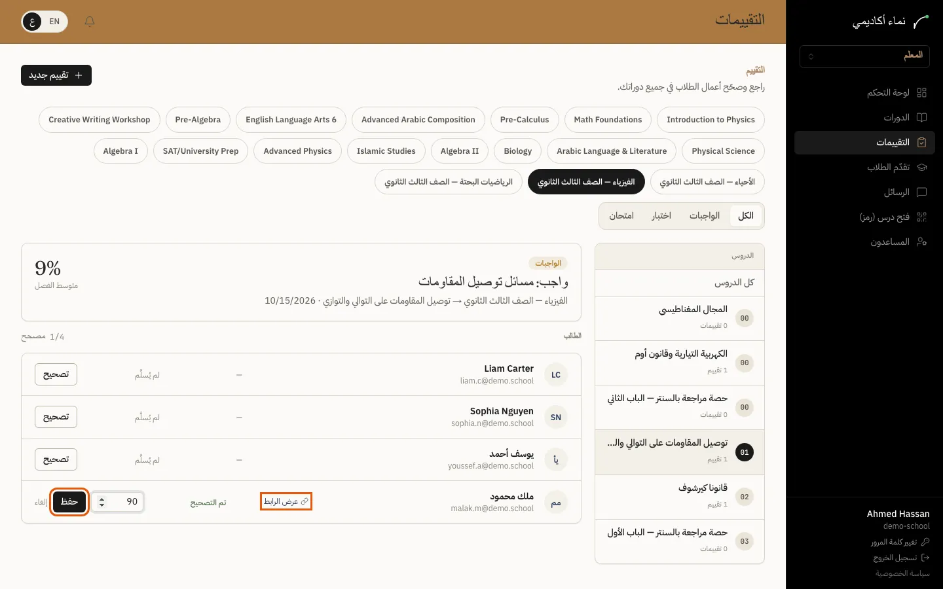Open تقدّم الطلاب student progress
Viewport: 943px width, 589px height.
(x=864, y=168)
